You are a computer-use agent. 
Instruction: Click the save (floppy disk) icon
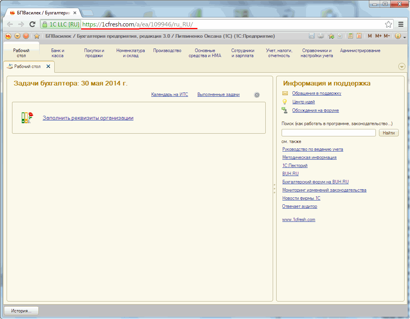[x=311, y=36]
